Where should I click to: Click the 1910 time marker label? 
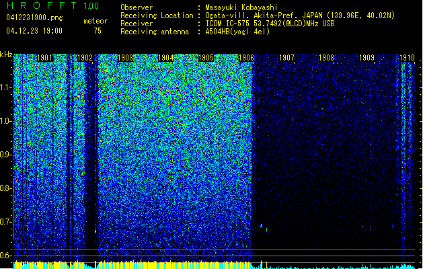407,58
